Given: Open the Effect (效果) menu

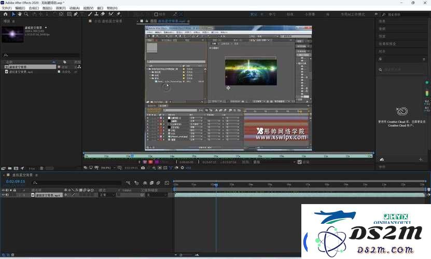Looking at the screenshot, I should (61, 8).
